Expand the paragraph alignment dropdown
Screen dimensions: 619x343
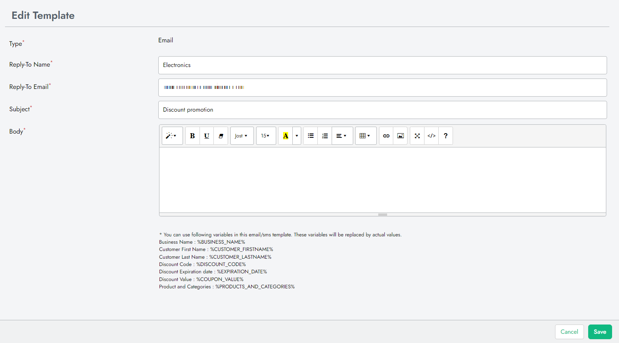click(x=342, y=136)
